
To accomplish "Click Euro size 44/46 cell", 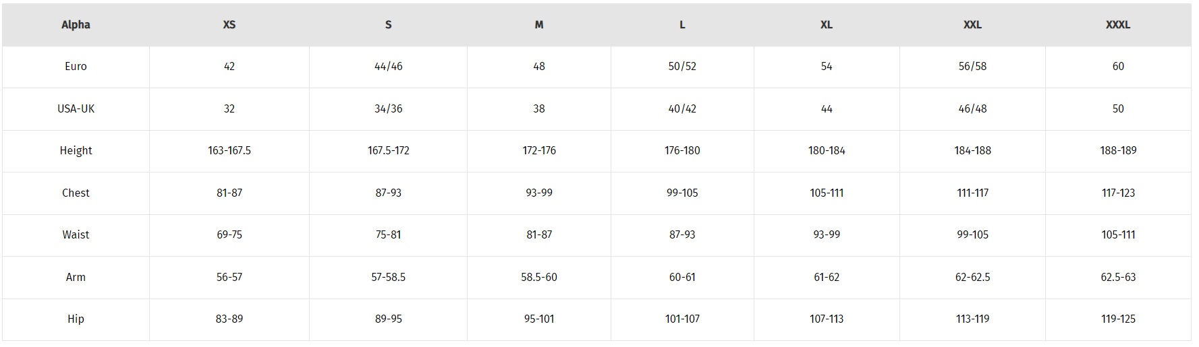I will tap(388, 67).
